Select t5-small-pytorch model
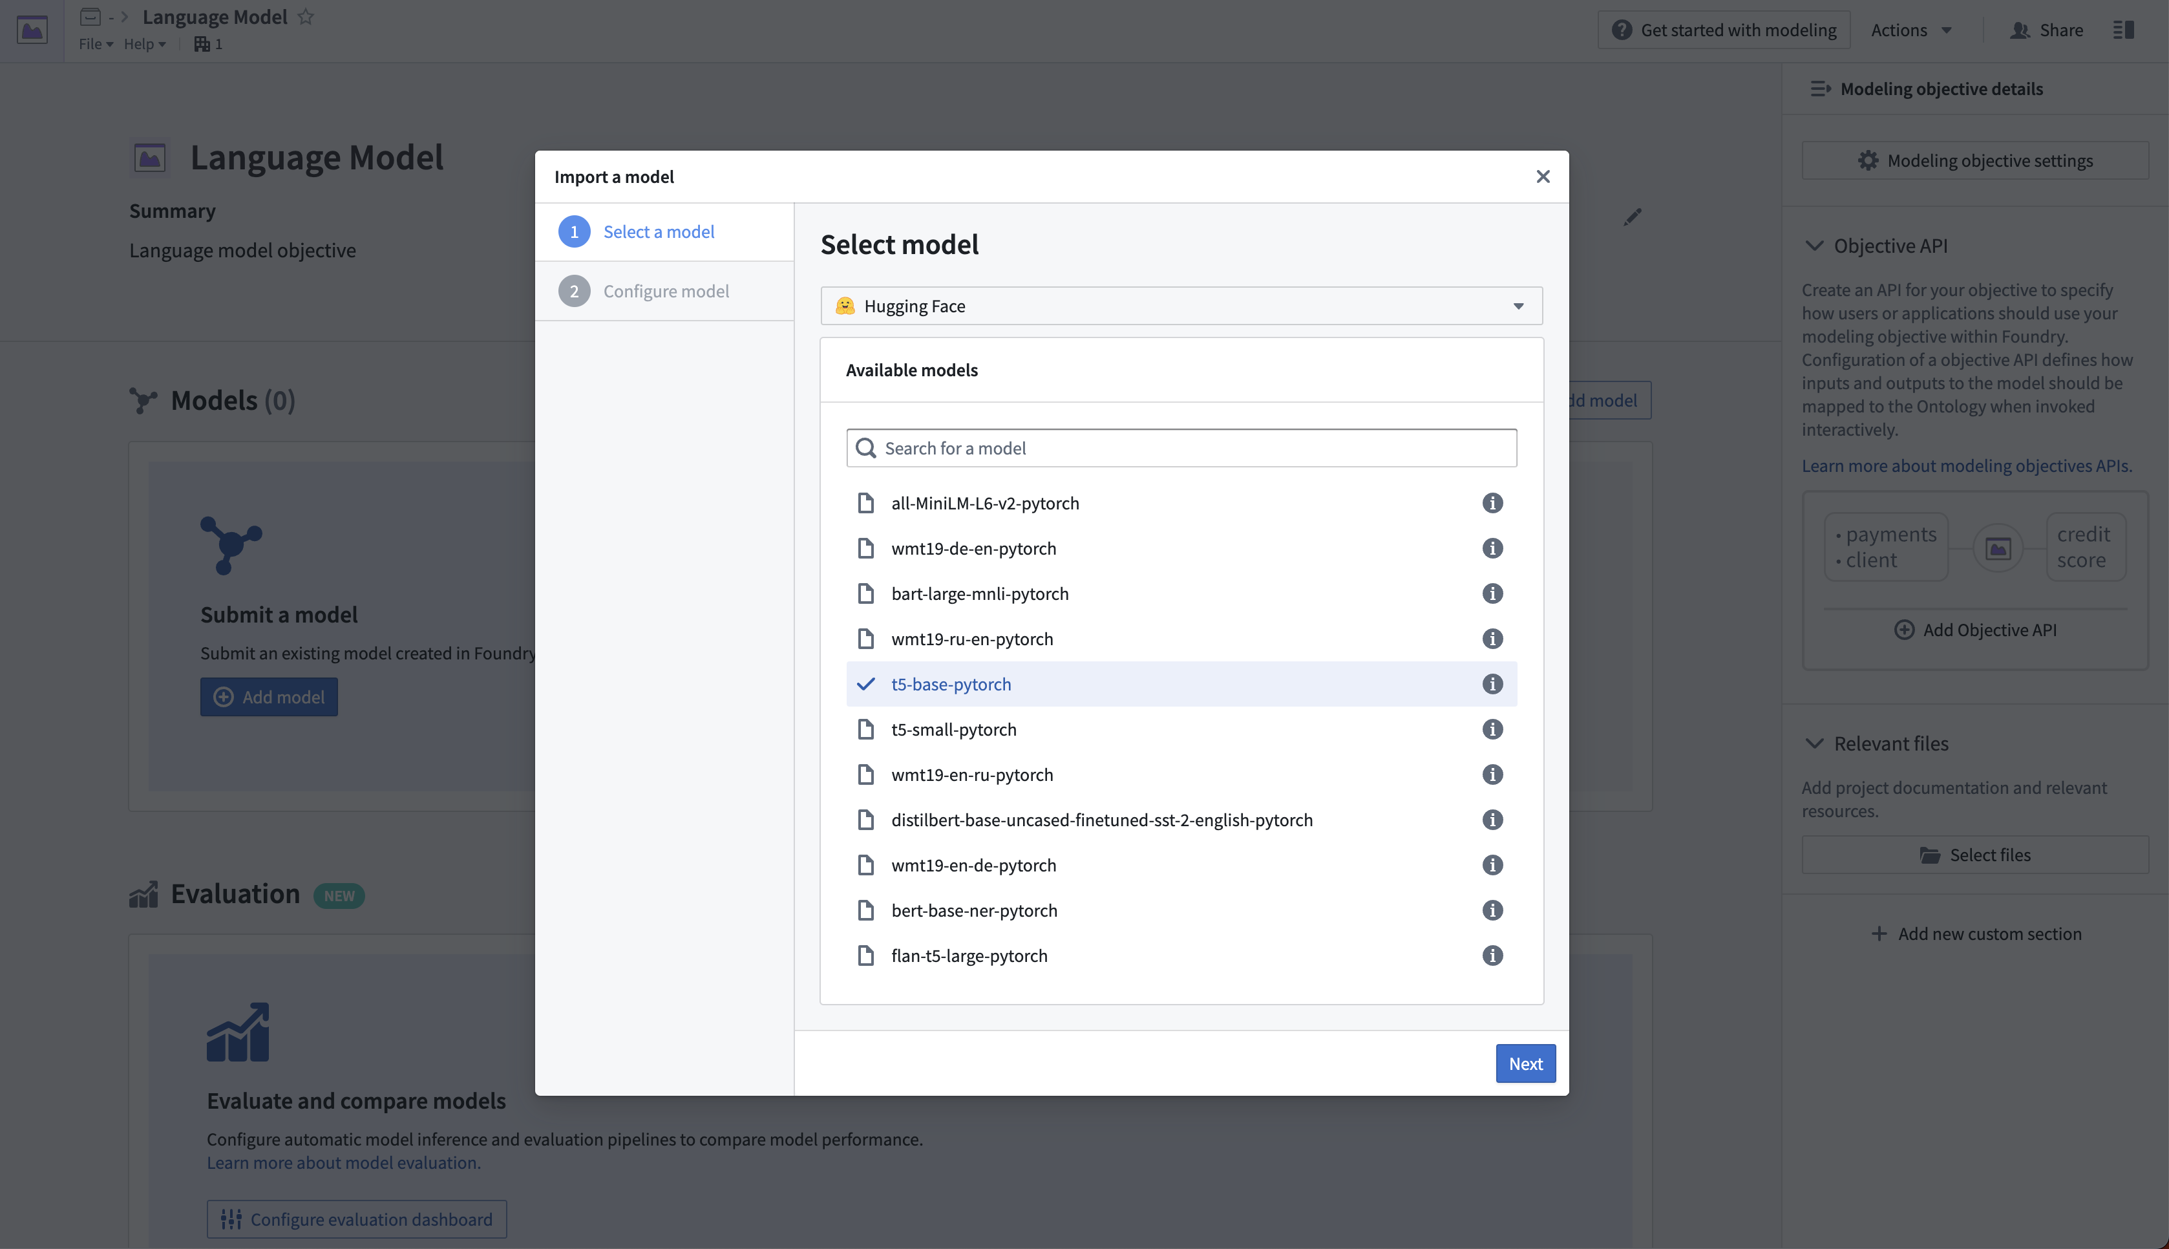Screen dimensions: 2169x1249 [x=1181, y=729]
